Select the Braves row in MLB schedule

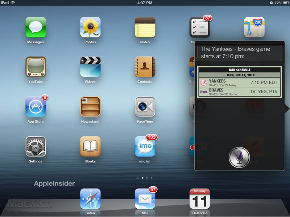tap(240, 92)
